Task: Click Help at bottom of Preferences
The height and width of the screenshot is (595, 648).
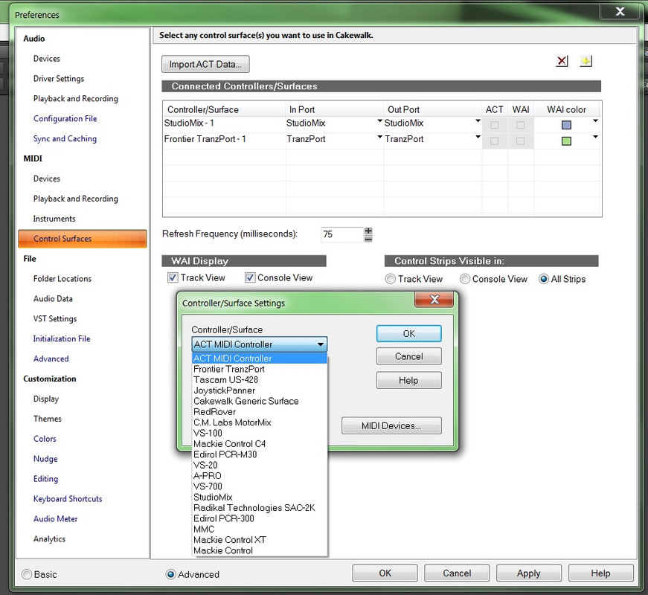Action: click(x=600, y=573)
